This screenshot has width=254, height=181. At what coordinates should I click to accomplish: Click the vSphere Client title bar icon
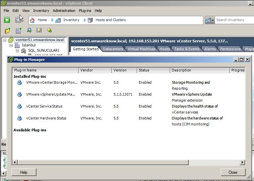tap(3, 3)
